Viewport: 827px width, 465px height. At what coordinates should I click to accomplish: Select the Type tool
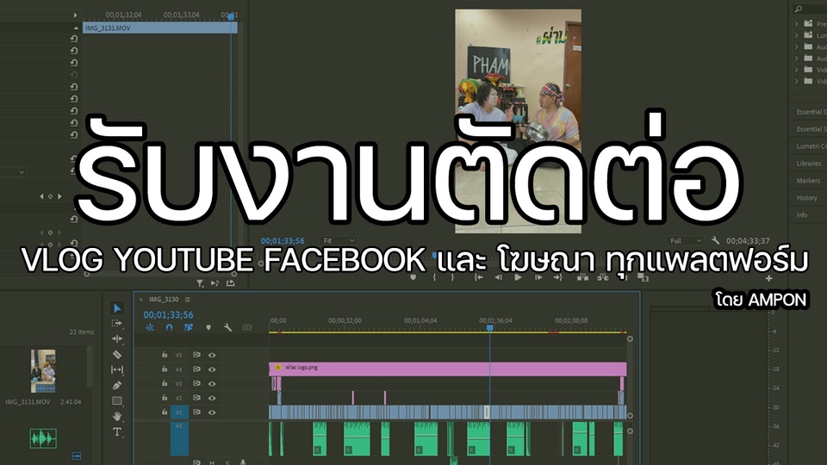tap(117, 431)
